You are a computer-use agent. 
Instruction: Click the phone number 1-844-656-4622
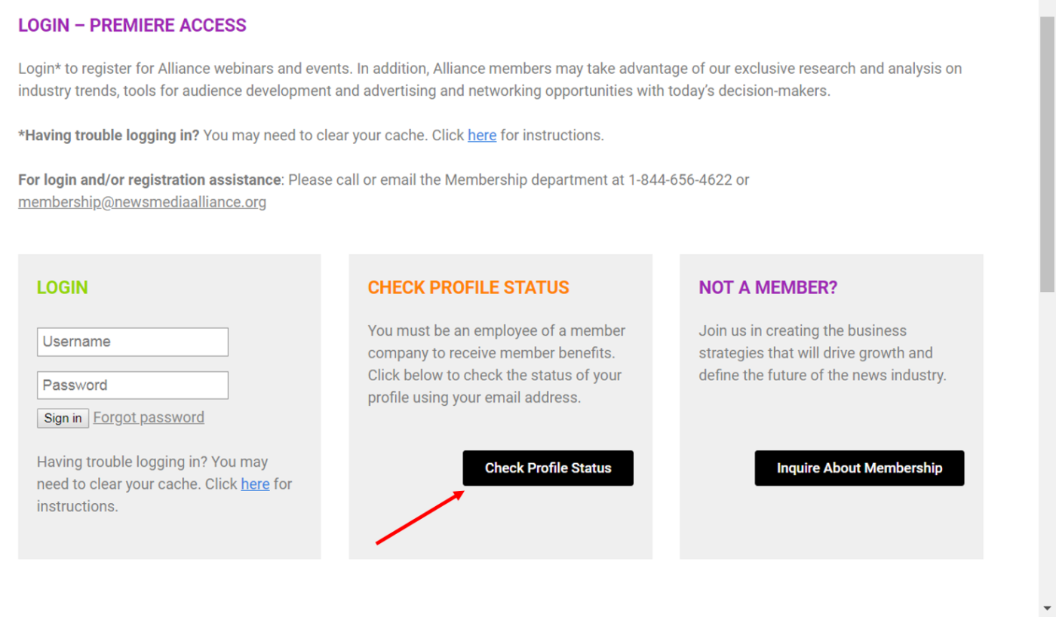(680, 180)
